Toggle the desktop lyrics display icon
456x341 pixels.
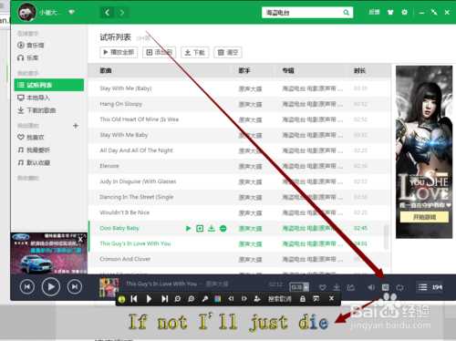coord(385,287)
